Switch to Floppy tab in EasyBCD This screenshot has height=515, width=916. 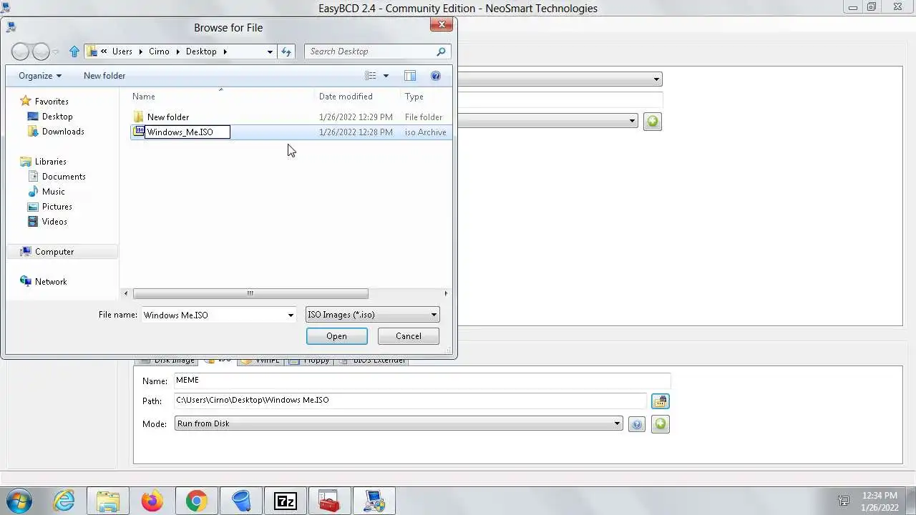click(x=309, y=360)
